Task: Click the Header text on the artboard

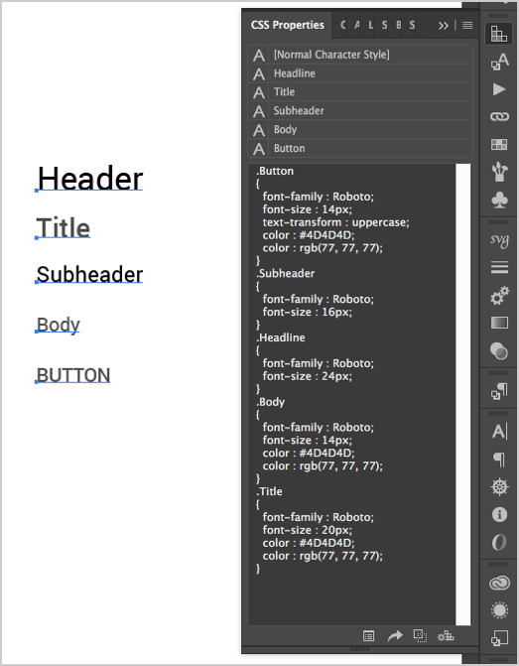Action: pos(90,179)
